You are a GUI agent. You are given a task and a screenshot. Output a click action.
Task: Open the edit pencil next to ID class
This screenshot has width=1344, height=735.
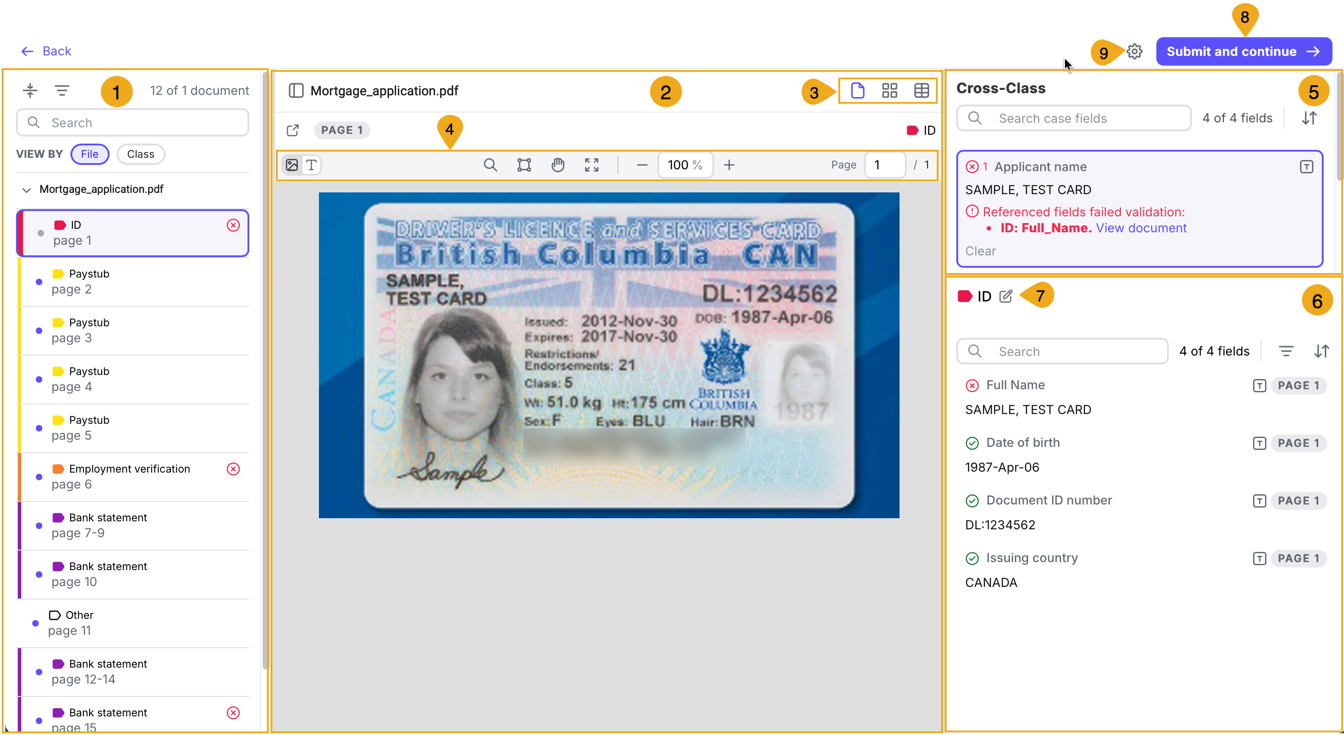[x=1006, y=296]
